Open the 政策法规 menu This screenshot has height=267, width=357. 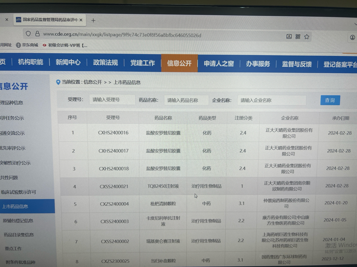coord(105,63)
